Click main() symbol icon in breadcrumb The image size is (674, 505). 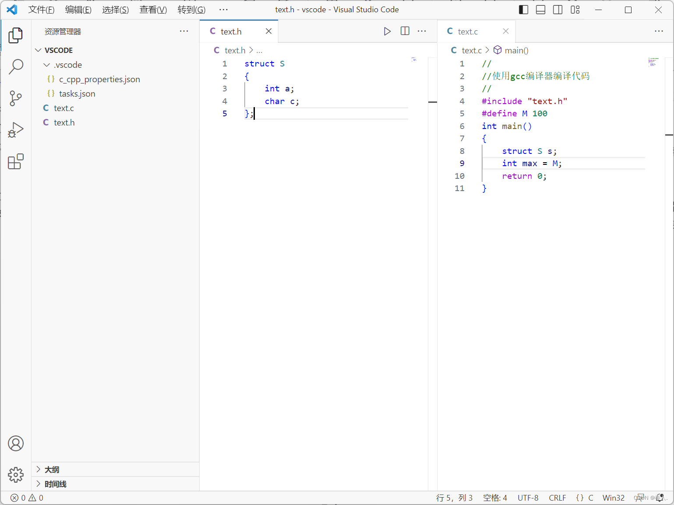[x=498, y=50]
